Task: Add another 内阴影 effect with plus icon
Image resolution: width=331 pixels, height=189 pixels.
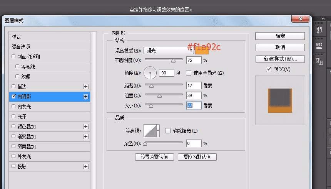Action: [x=86, y=97]
